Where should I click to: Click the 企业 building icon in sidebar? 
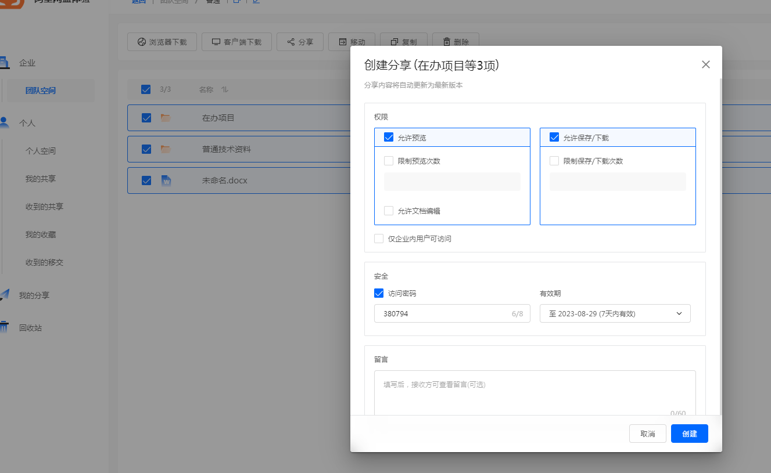point(5,62)
